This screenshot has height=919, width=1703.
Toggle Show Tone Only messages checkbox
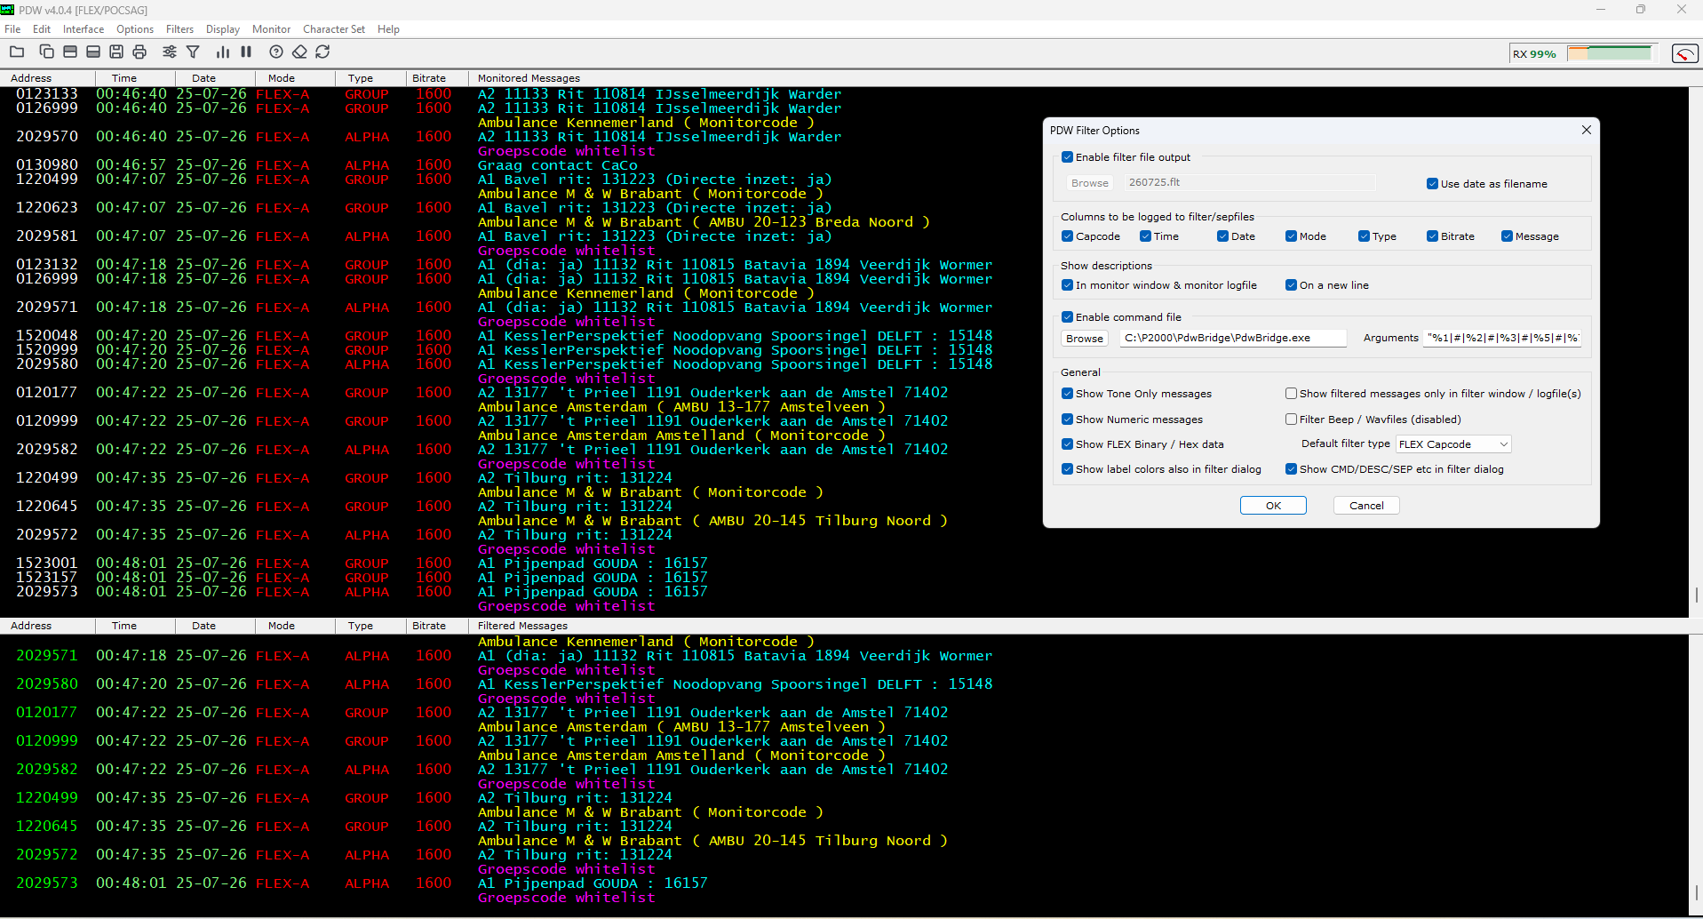point(1067,394)
